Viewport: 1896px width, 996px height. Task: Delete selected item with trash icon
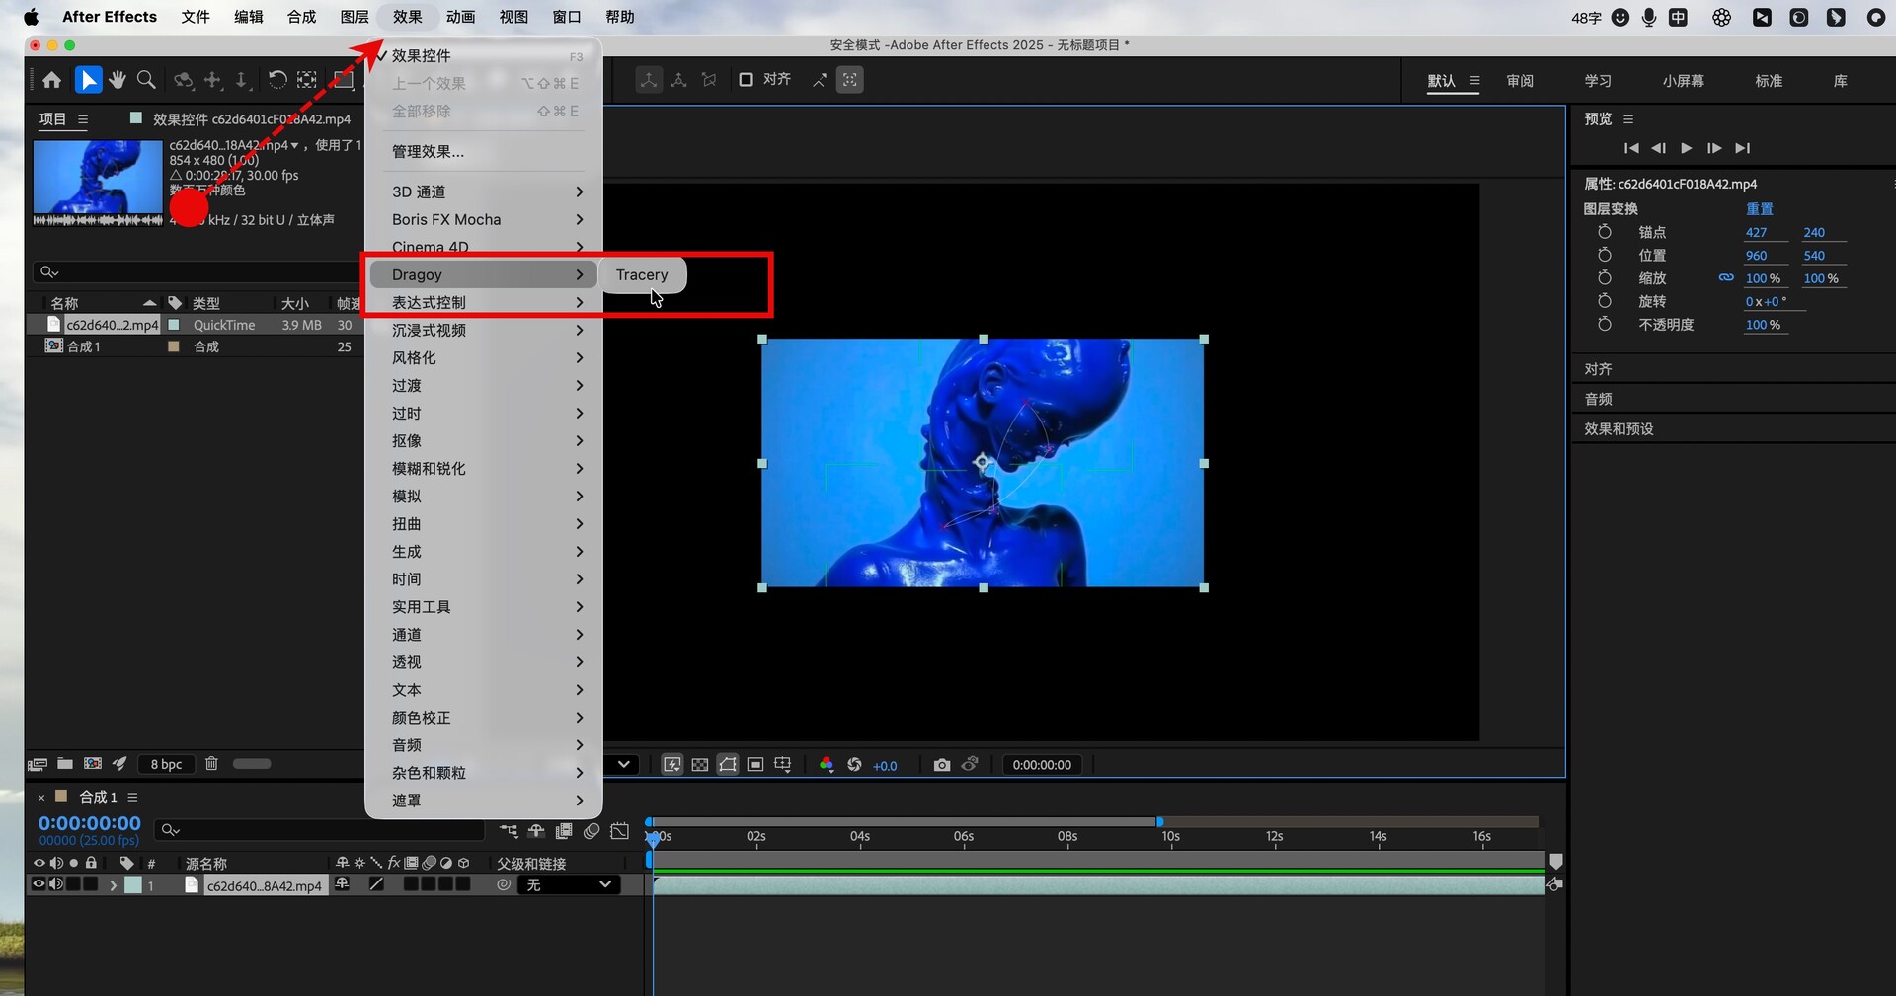click(211, 763)
